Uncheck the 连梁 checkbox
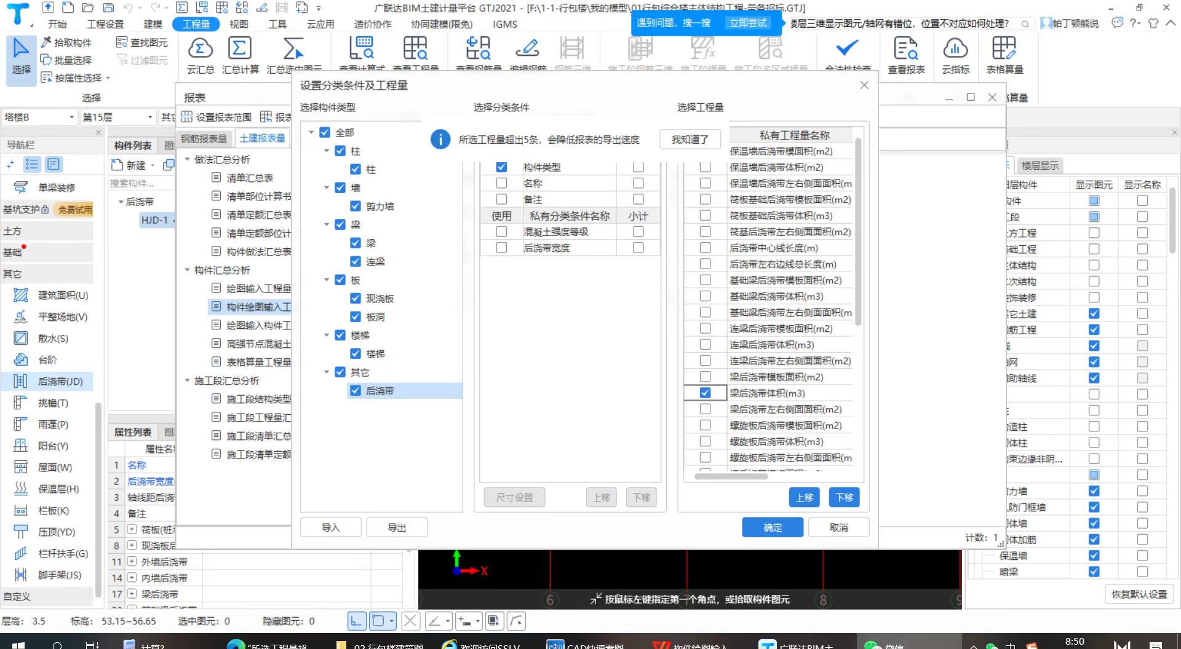Screen dimensions: 1181x649 pyautogui.click(x=356, y=261)
